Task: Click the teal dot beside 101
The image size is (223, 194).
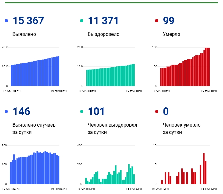Action: [82, 111]
